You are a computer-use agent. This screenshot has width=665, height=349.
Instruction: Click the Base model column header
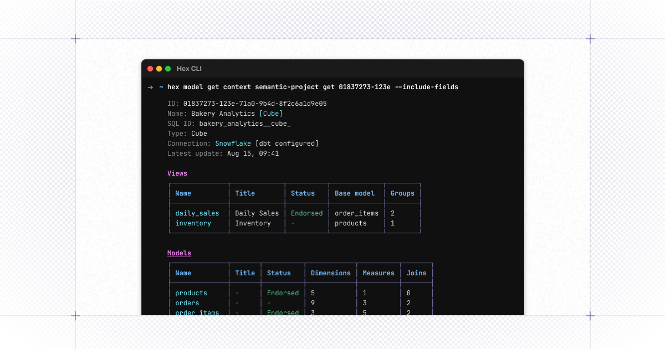(x=355, y=193)
